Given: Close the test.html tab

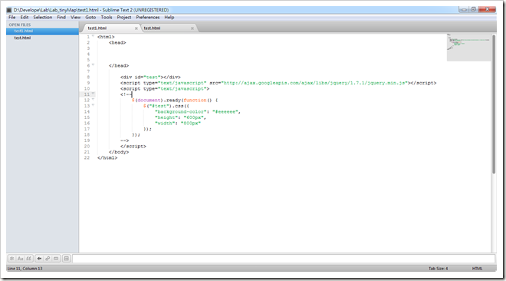Looking at the screenshot, I should (192, 28).
